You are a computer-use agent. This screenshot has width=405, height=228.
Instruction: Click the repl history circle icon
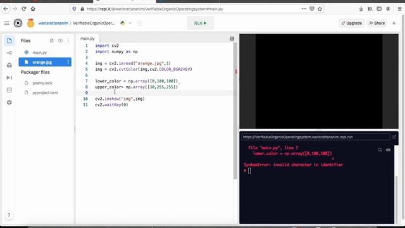click(139, 23)
